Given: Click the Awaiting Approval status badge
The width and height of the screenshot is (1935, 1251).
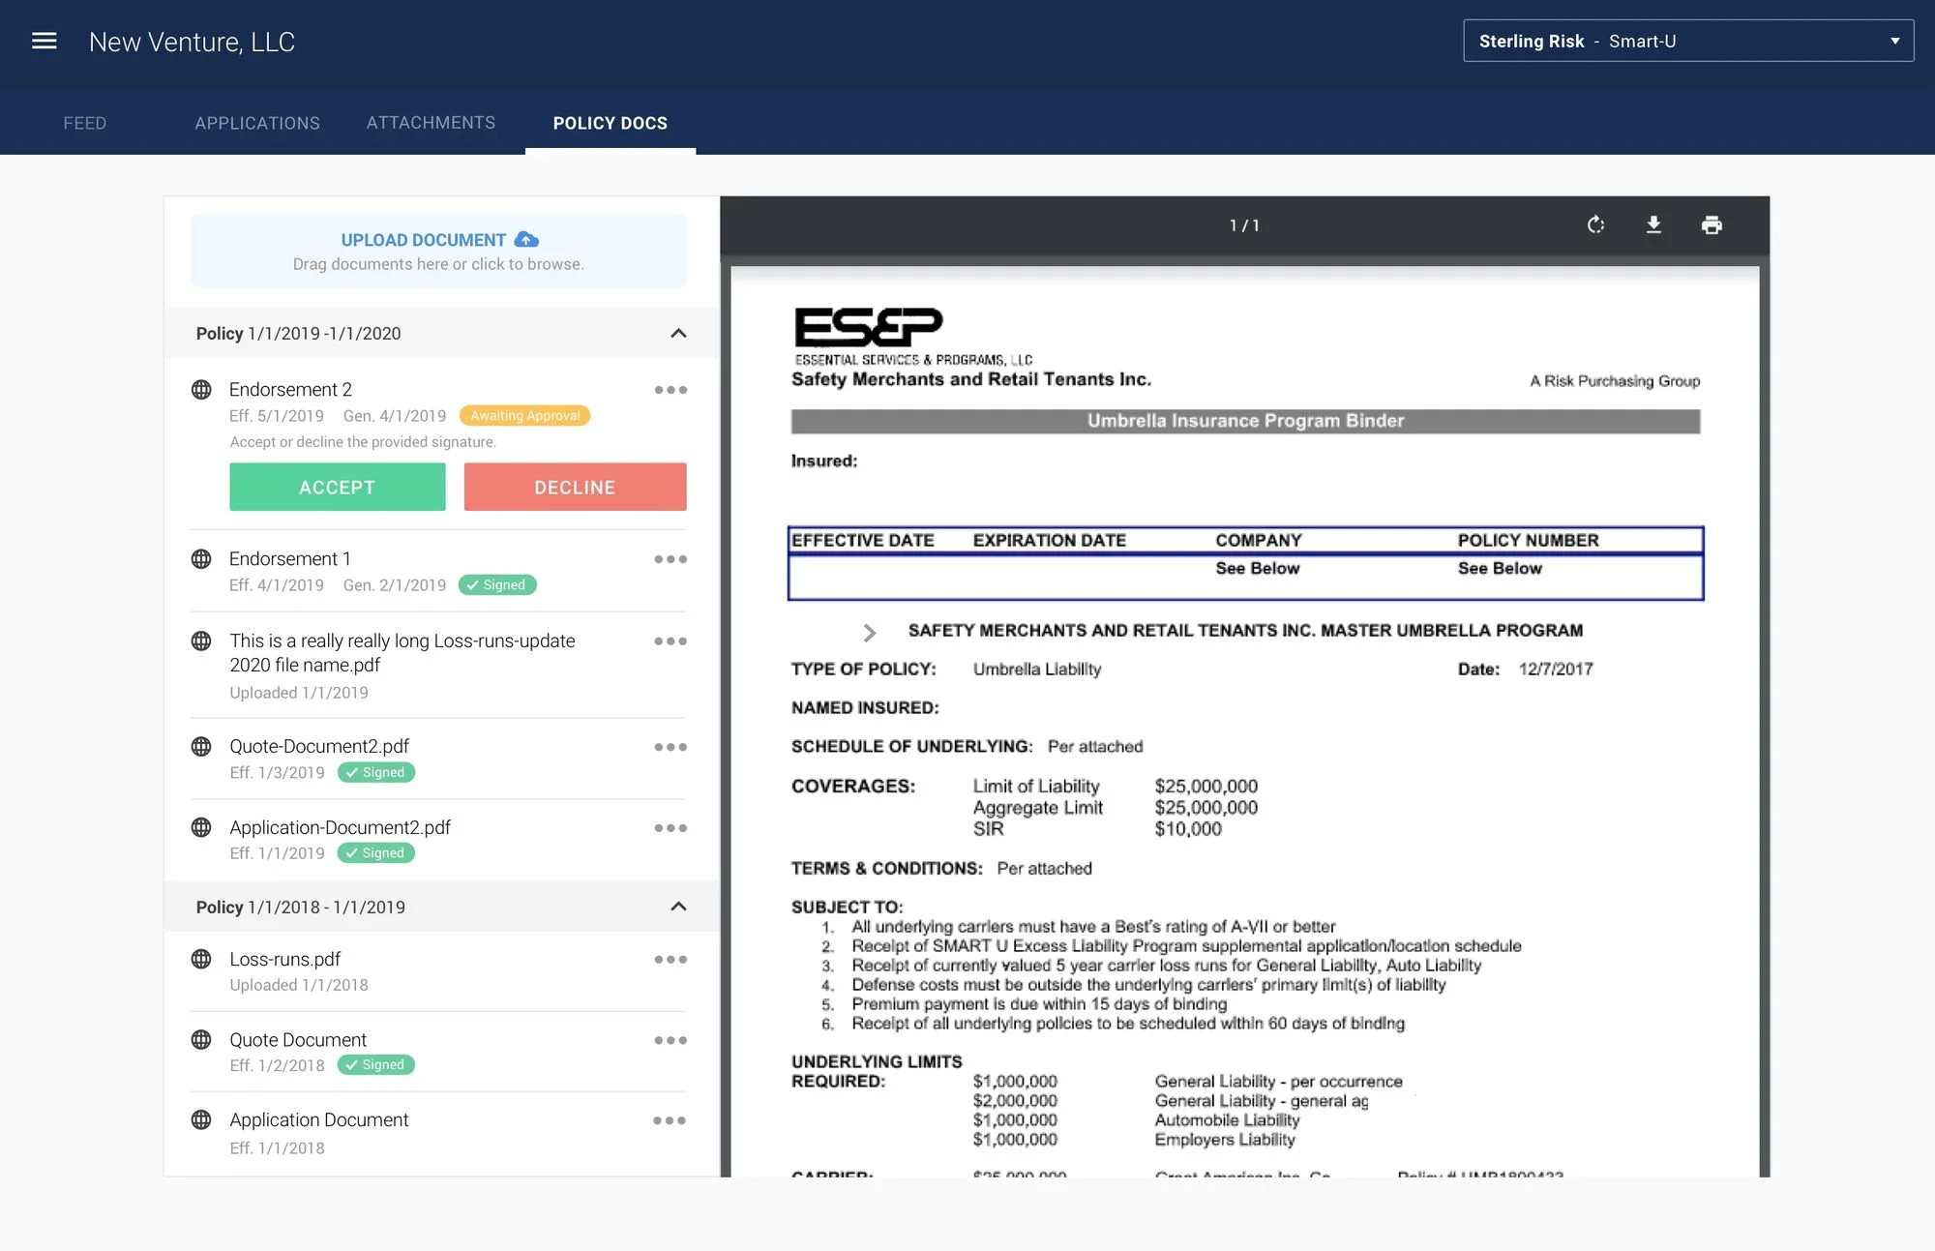Looking at the screenshot, I should (x=524, y=415).
